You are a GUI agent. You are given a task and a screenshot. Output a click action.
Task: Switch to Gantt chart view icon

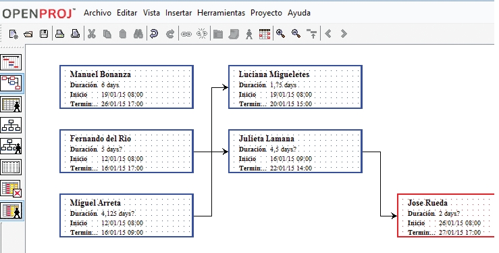[11, 62]
